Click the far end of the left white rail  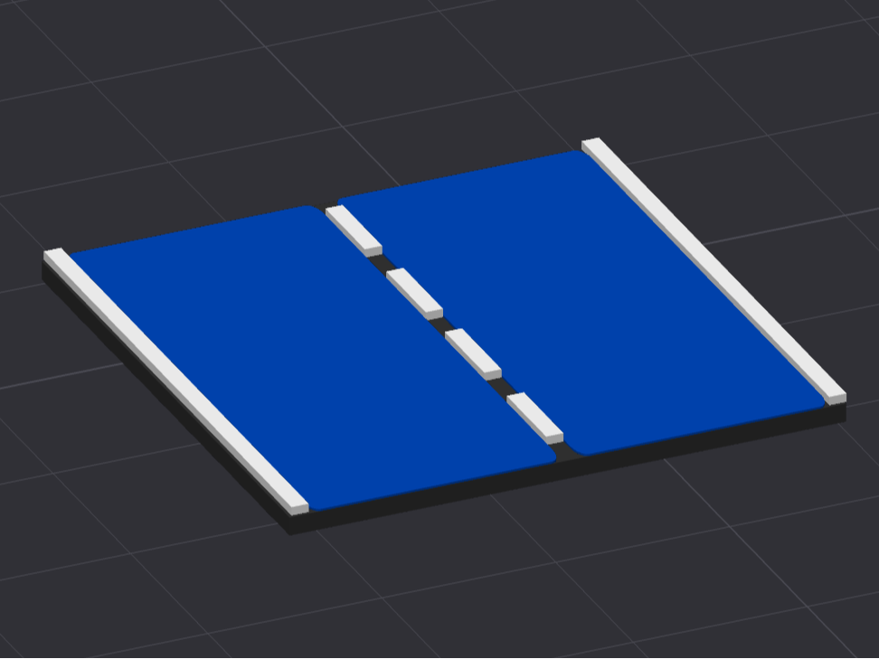tap(56, 256)
